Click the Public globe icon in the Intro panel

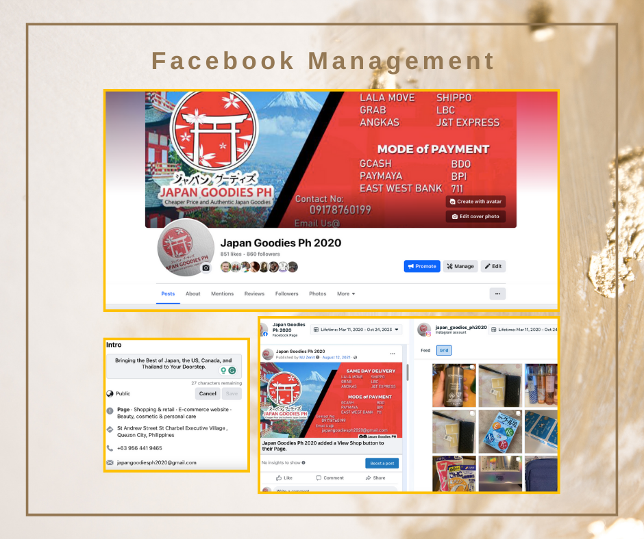110,393
